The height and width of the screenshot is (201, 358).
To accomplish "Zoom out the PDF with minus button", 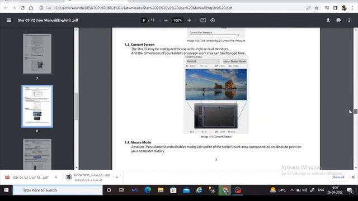I will click(166, 20).
